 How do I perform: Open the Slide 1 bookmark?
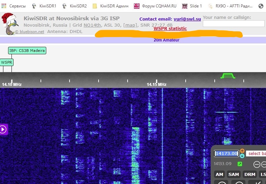point(192,6)
